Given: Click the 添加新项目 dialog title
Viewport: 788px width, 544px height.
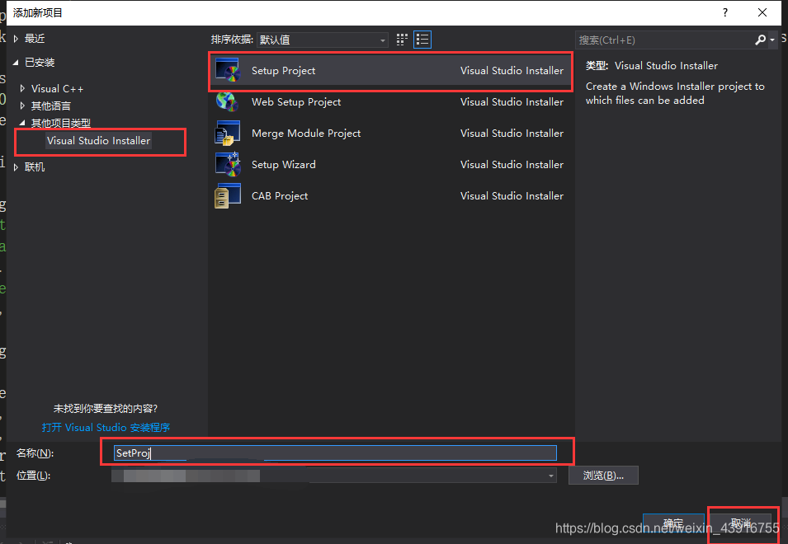Looking at the screenshot, I should click(x=38, y=12).
